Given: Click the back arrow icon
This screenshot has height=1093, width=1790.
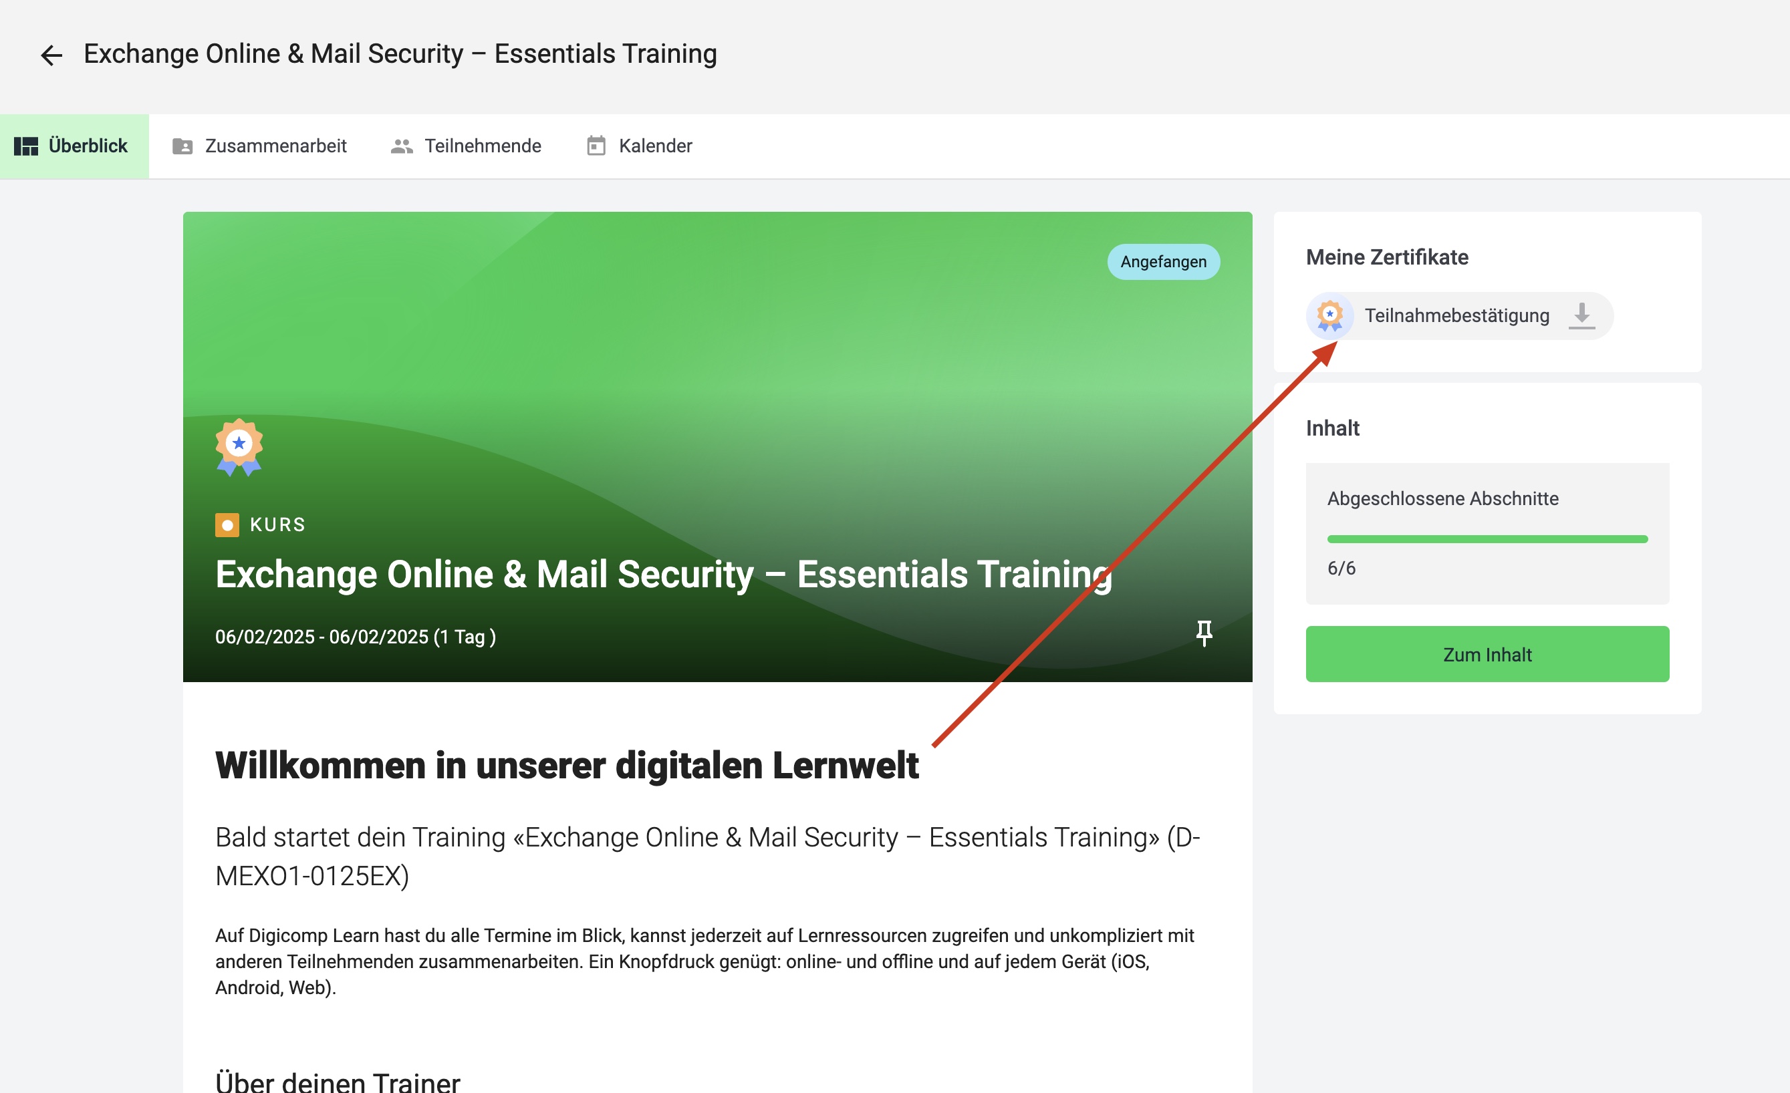Looking at the screenshot, I should 51,55.
